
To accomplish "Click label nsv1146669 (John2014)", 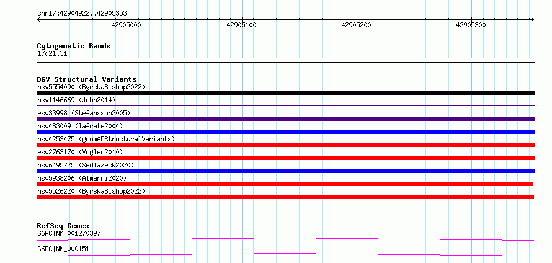I will click(76, 100).
